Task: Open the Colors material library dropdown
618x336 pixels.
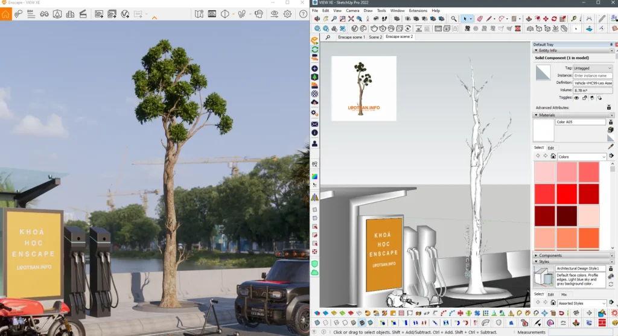Action: 582,157
